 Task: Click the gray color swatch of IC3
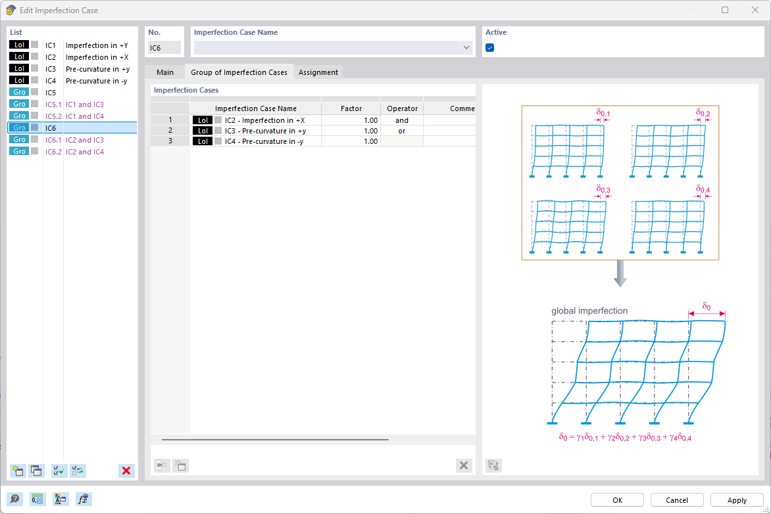click(34, 68)
